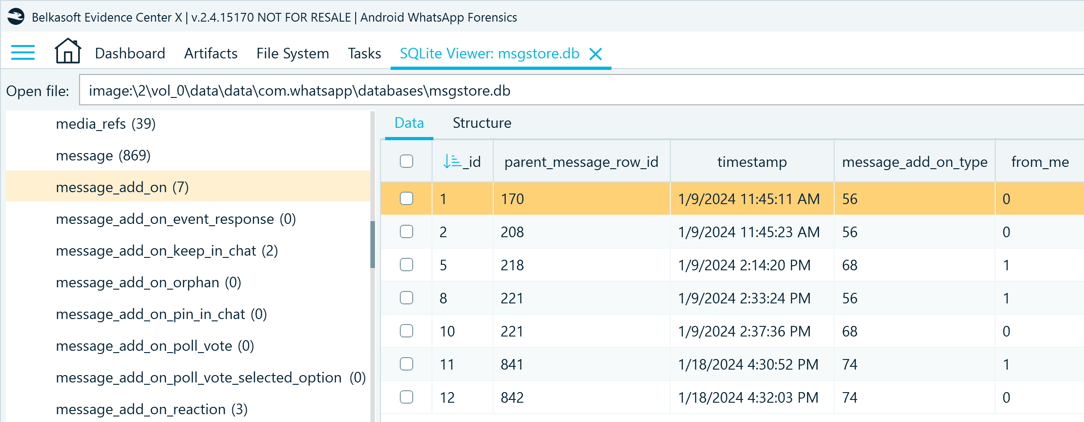This screenshot has height=422, width=1084.
Task: Sort by the timestamp column header
Action: pyautogui.click(x=752, y=162)
